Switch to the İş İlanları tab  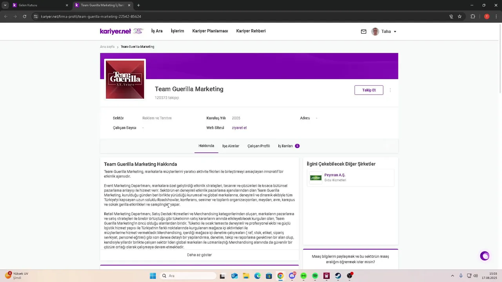[289, 146]
